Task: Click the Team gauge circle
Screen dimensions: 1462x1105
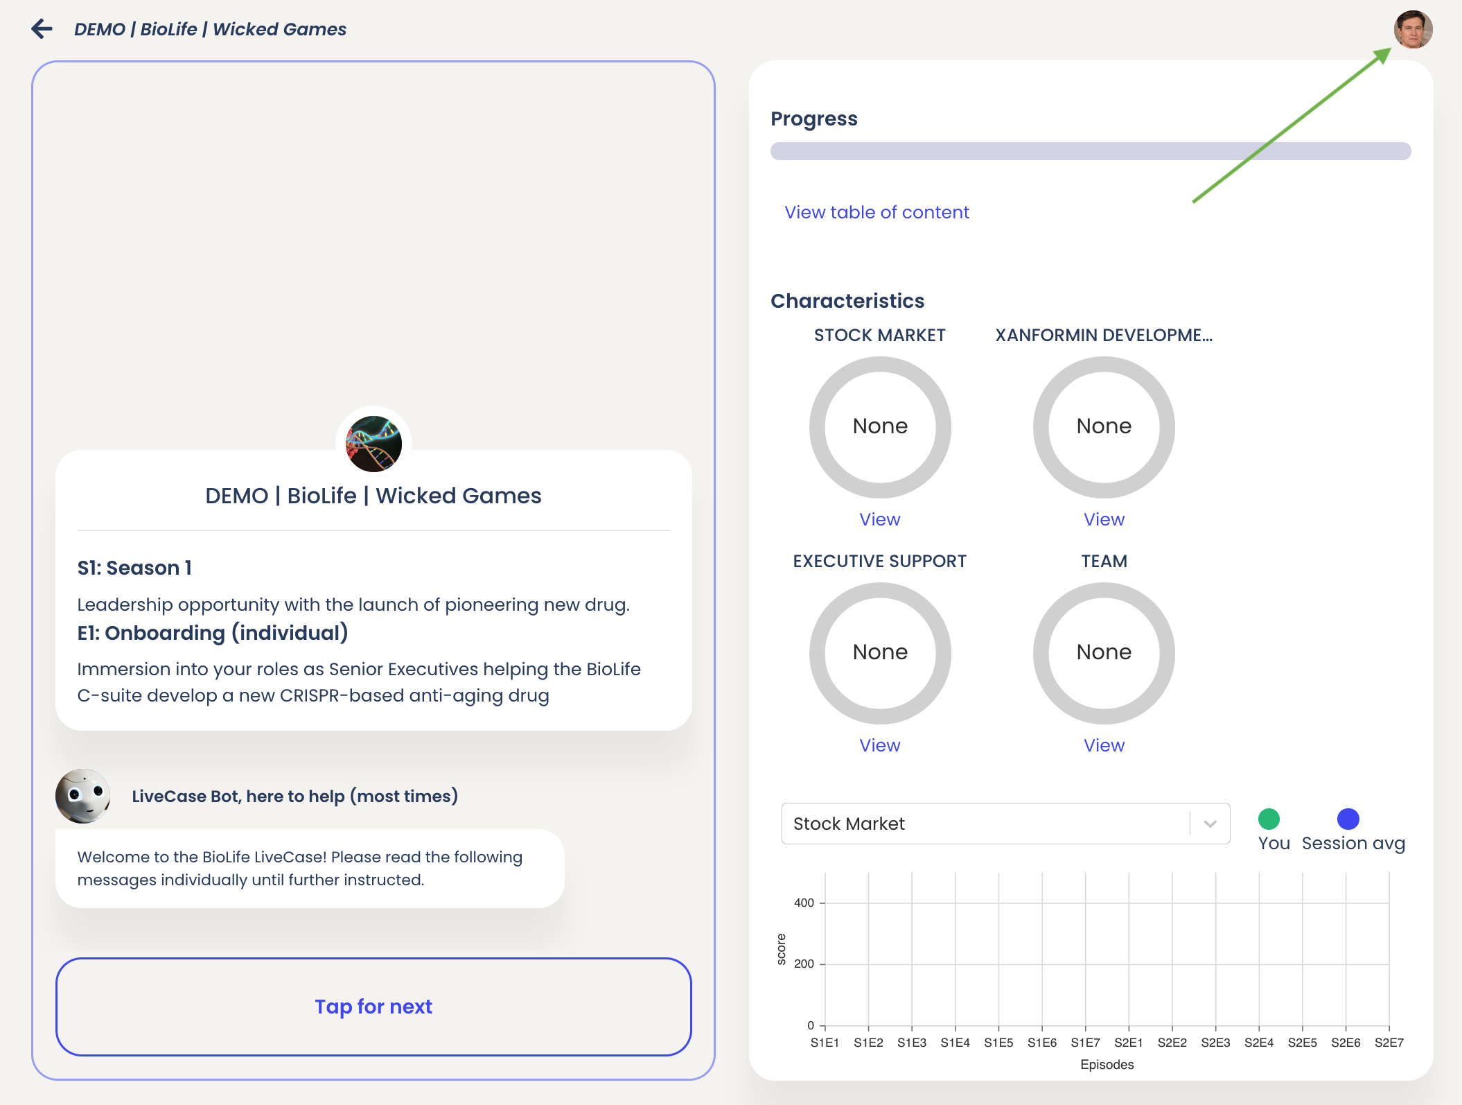Action: click(x=1103, y=652)
